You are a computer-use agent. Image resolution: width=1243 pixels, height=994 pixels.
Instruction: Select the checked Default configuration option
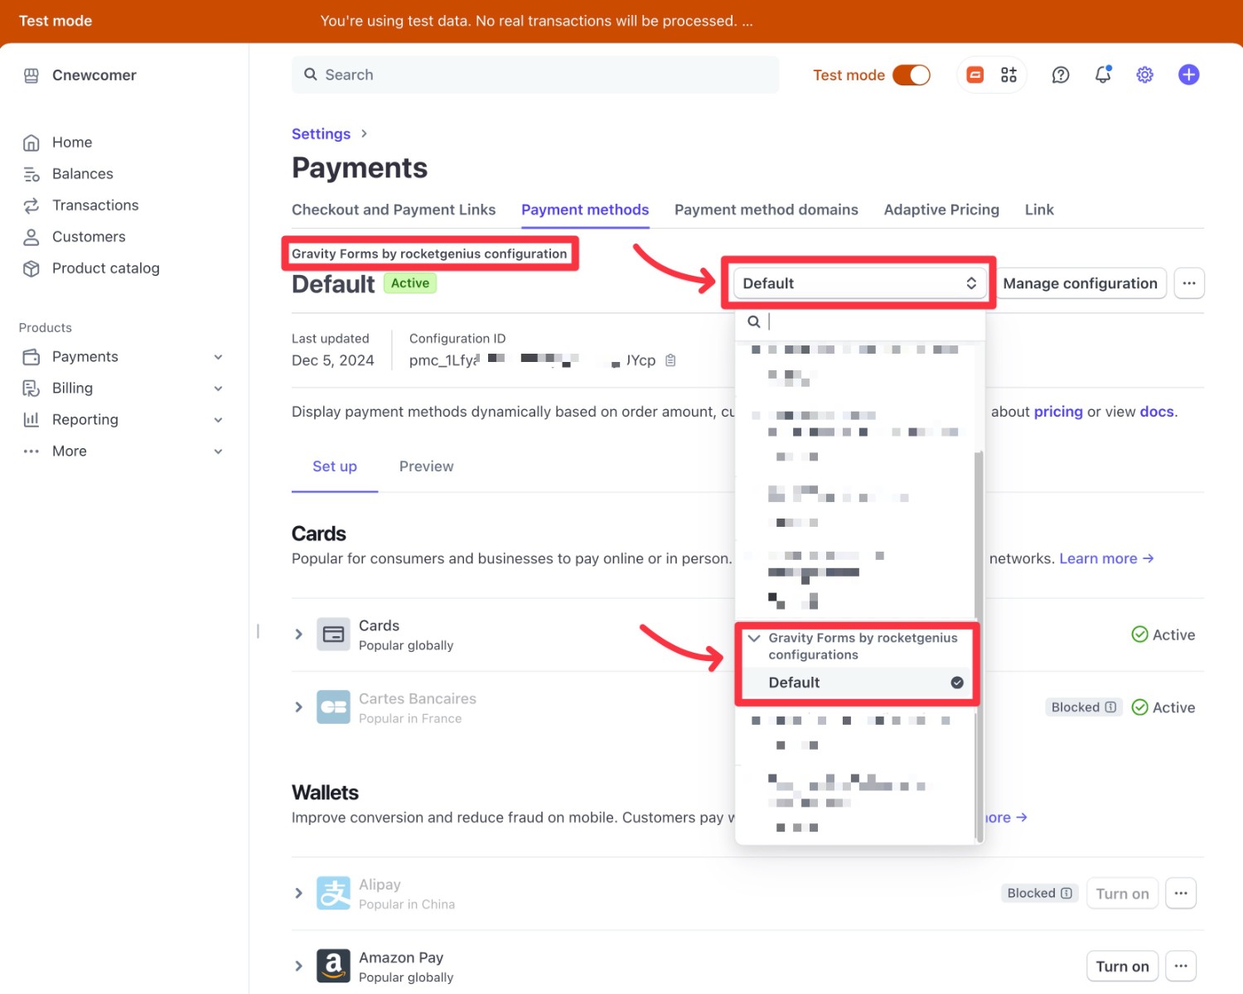coord(858,683)
